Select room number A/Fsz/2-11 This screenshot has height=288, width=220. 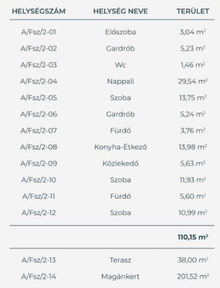tap(38, 196)
